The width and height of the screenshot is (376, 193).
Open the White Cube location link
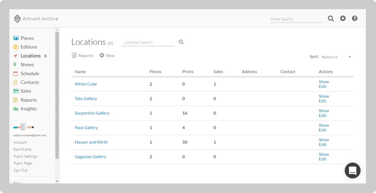86,84
